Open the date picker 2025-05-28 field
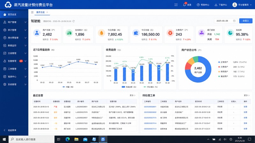Screen dimensions: 255x143 [225, 21]
